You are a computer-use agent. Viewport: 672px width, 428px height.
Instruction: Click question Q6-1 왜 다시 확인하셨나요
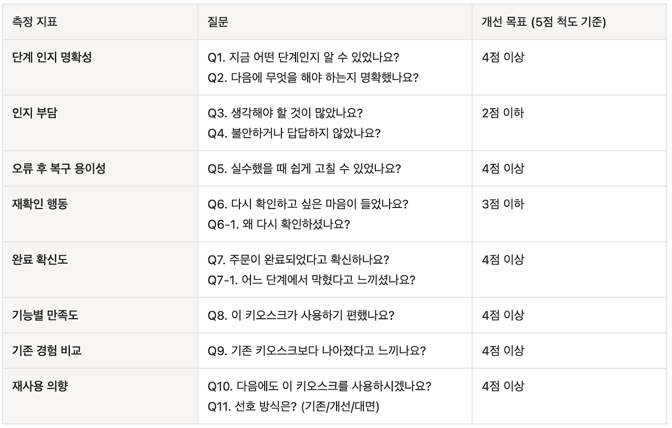point(279,224)
